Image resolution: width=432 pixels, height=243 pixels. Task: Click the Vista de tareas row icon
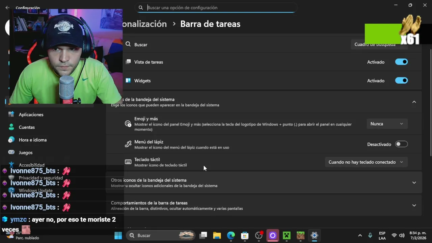click(128, 62)
